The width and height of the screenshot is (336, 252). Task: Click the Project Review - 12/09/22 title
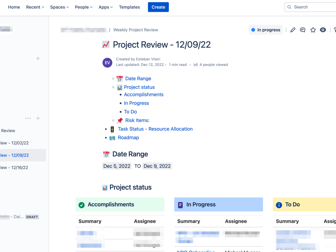[162, 45]
